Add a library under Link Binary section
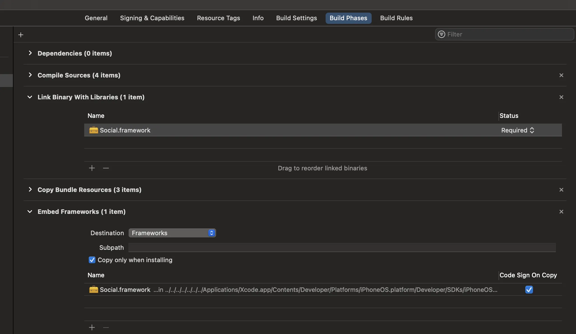Screen dimensions: 576x334 pyautogui.click(x=92, y=168)
